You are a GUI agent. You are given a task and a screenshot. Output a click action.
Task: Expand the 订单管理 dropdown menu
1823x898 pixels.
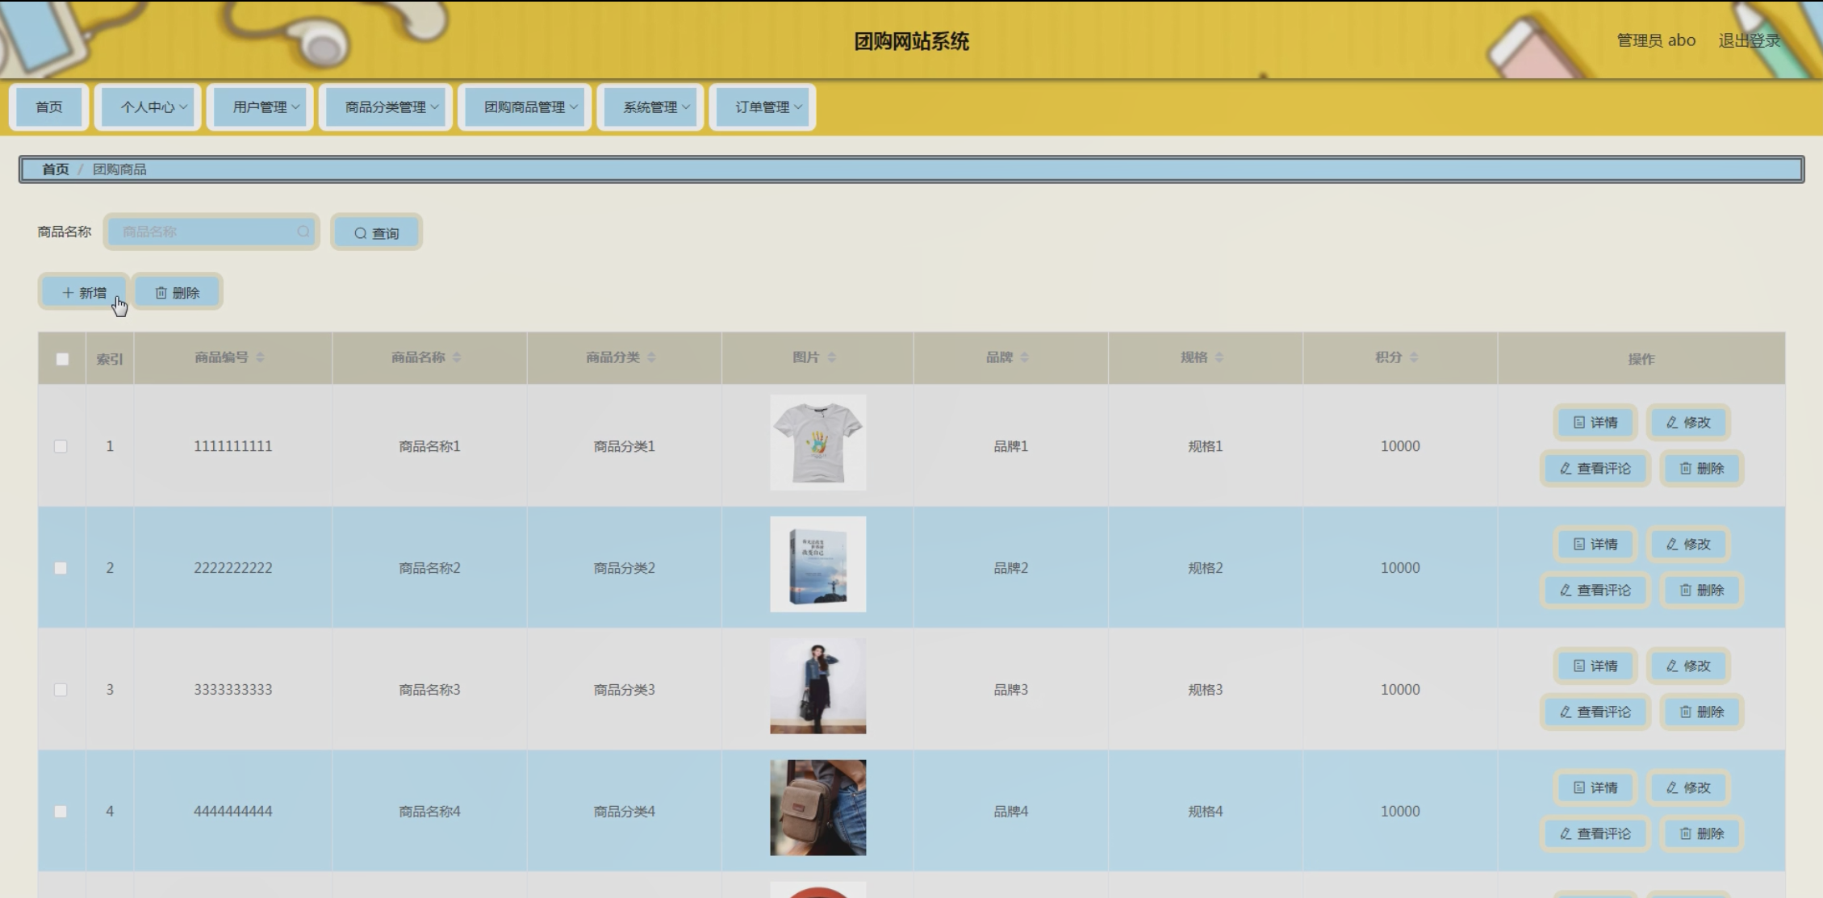[x=763, y=107]
